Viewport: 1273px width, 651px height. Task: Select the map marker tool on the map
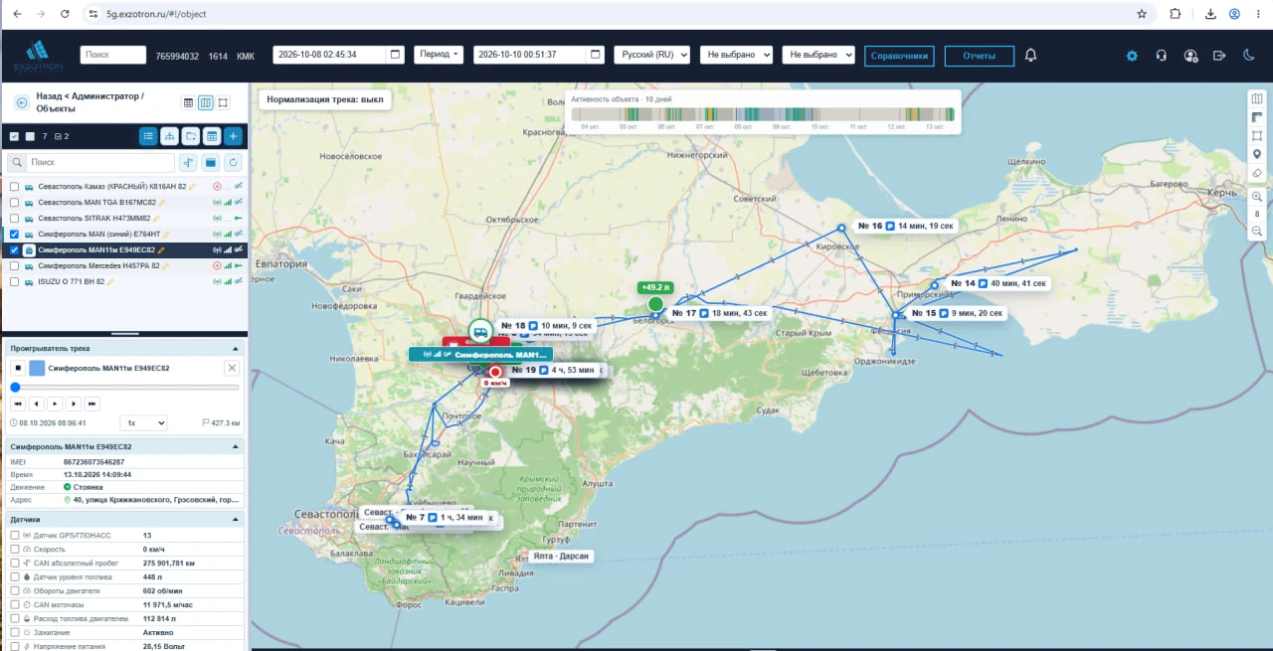click(1257, 154)
